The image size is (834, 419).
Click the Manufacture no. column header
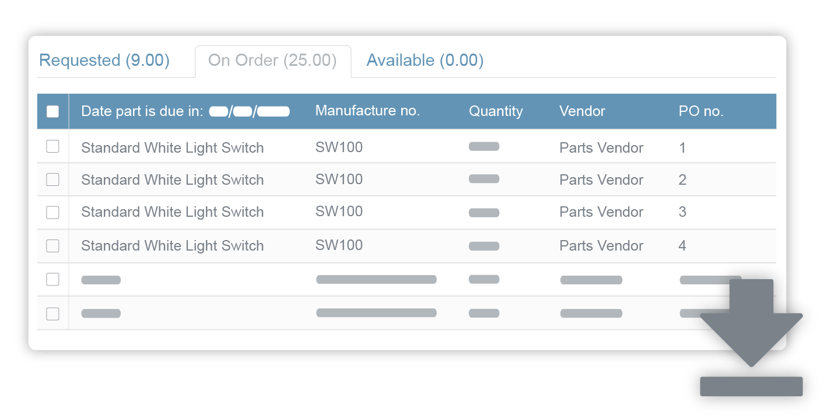[367, 111]
